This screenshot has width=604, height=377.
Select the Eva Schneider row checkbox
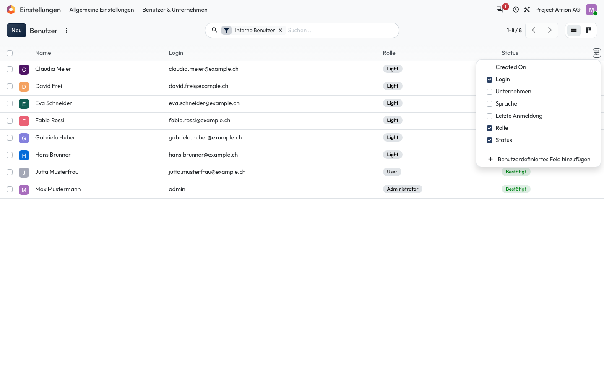click(10, 103)
